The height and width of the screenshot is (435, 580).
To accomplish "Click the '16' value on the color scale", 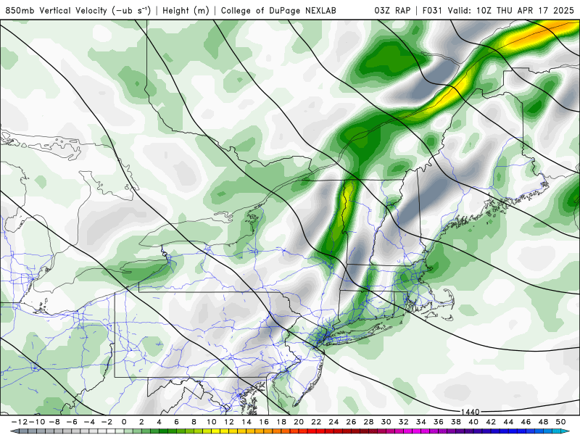I will (264, 422).
